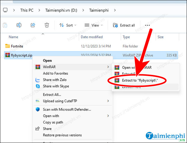The width and height of the screenshot is (187, 143).
Task: Click the Microsoft Defender shield icon
Action: tap(38, 109)
